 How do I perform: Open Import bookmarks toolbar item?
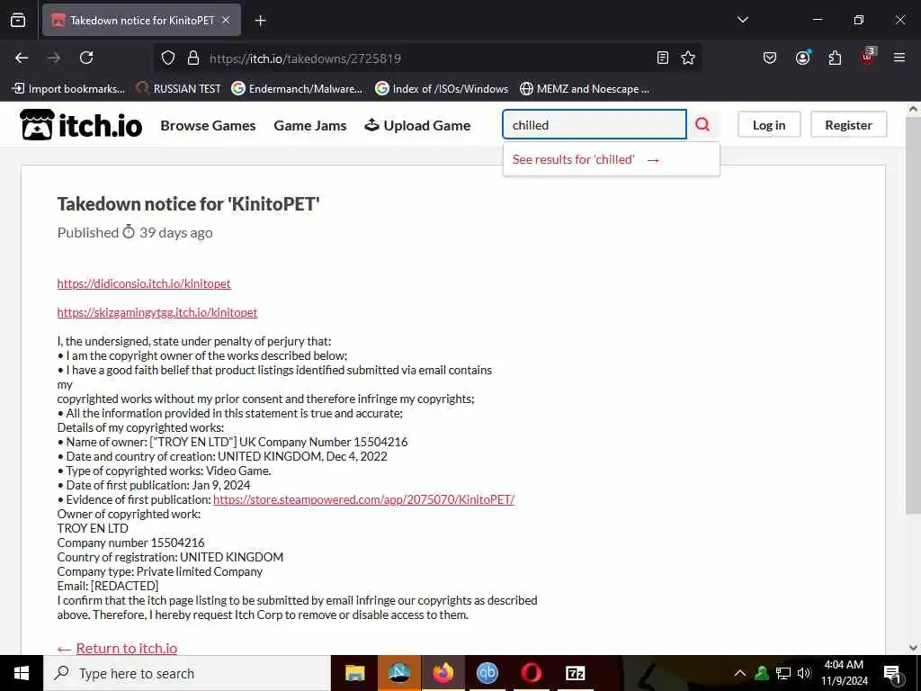pyautogui.click(x=68, y=89)
